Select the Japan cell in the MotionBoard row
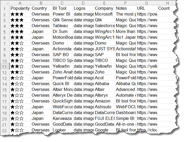This screenshot has height=142, width=185. [x=41, y=37]
